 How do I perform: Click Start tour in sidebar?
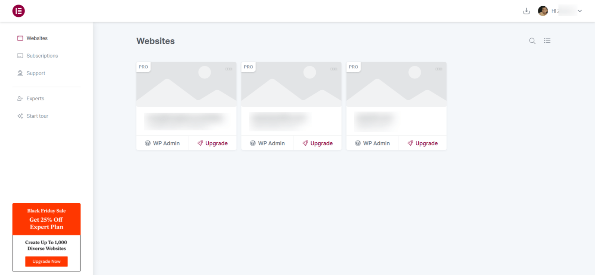click(37, 116)
